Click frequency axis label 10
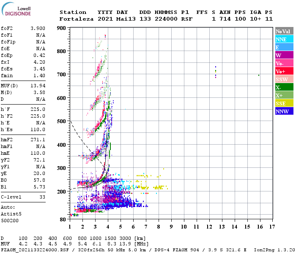Image resolution: width=296 pixels, height=253 pixels. 184,227
